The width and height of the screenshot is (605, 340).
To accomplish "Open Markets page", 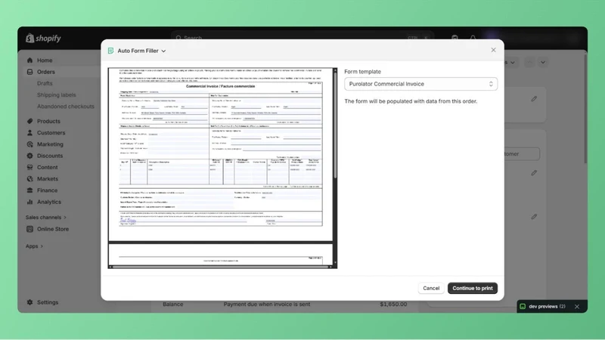I will tap(48, 179).
